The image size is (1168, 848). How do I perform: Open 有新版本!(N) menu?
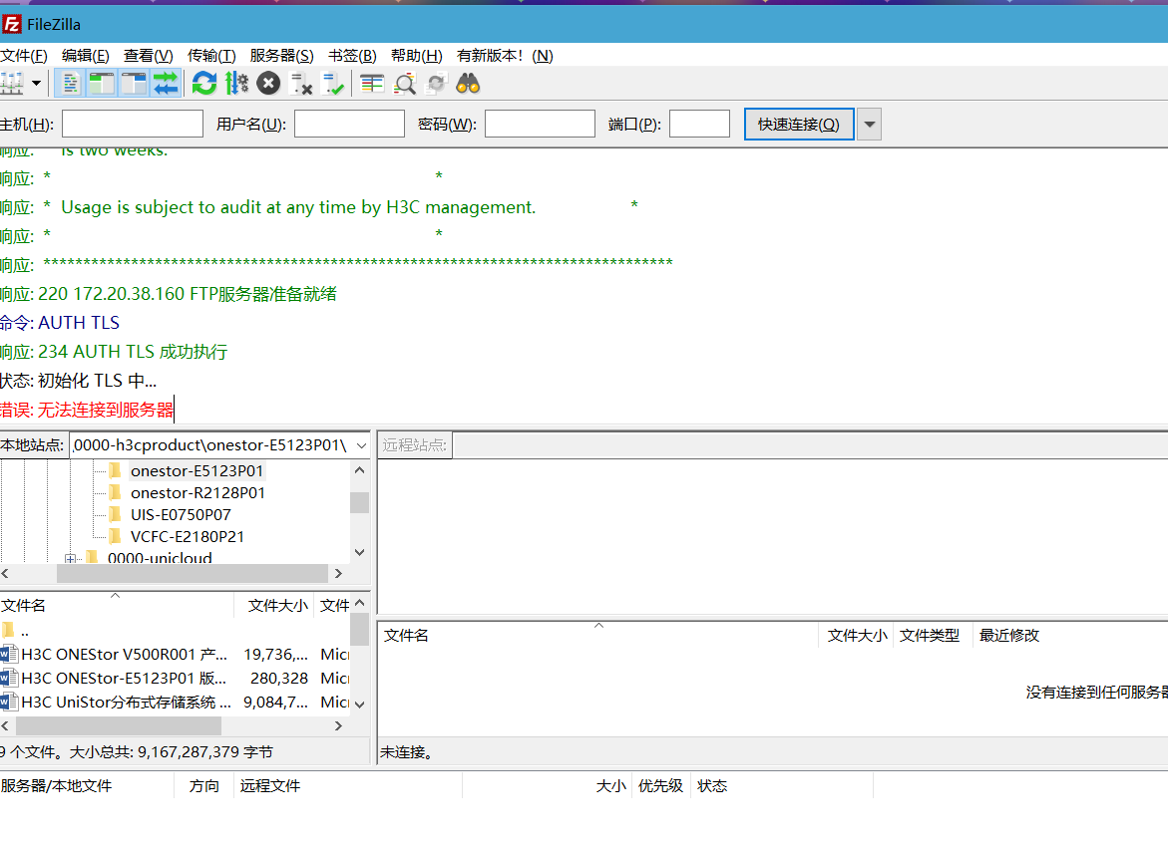tap(505, 56)
